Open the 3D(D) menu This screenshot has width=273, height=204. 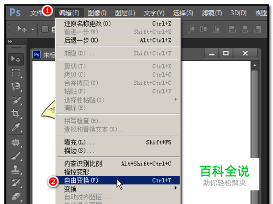[x=239, y=13]
